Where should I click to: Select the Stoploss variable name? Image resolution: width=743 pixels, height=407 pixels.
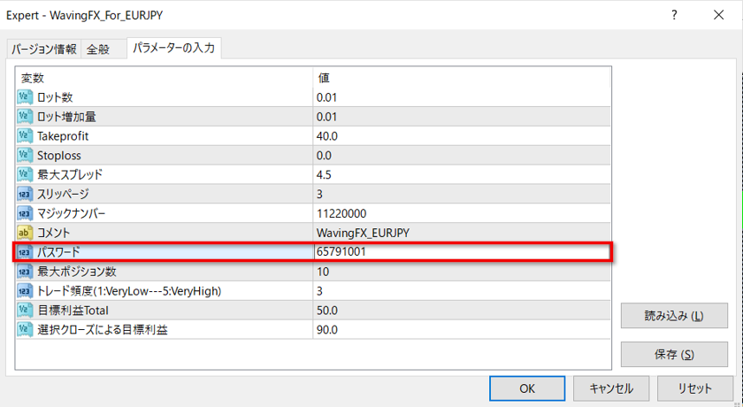pyautogui.click(x=58, y=156)
